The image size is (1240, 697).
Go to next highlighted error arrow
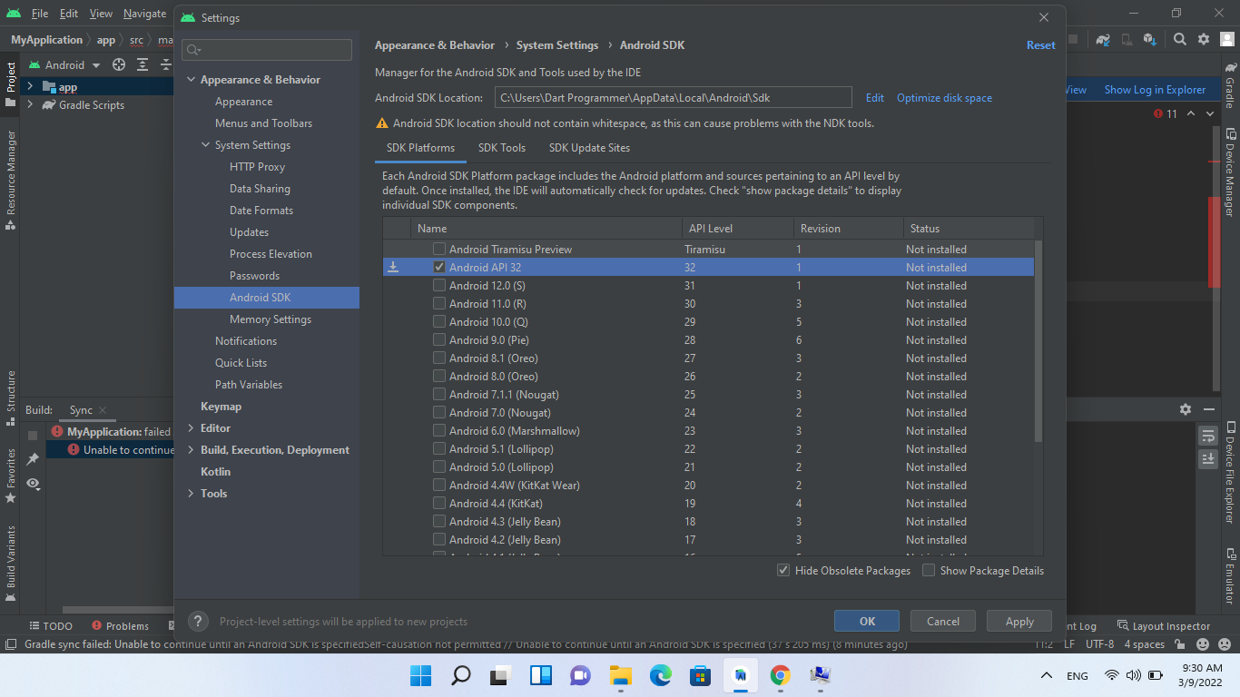tap(1210, 113)
